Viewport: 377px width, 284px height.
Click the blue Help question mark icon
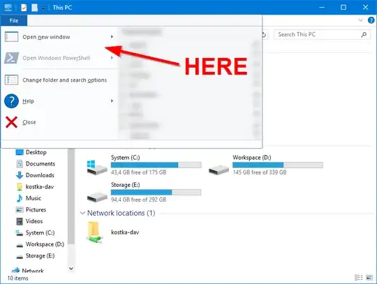(x=11, y=101)
